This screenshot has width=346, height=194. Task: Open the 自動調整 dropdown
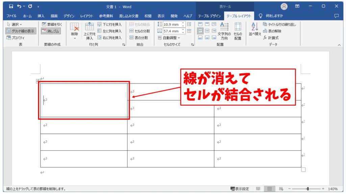[x=169, y=38]
